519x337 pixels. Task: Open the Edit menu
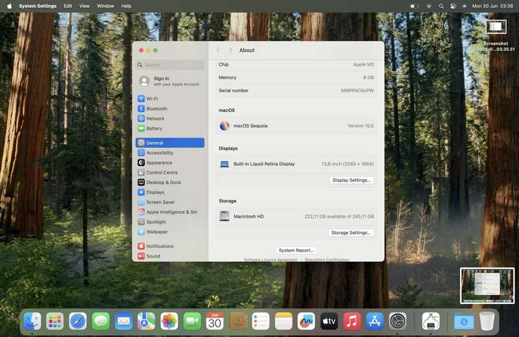[68, 6]
